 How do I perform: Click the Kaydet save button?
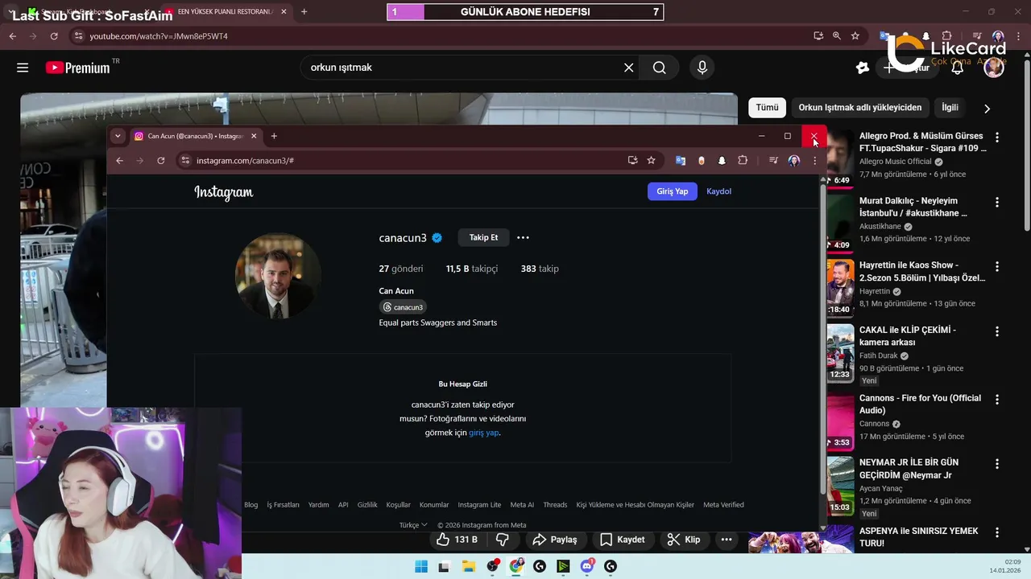[623, 540]
